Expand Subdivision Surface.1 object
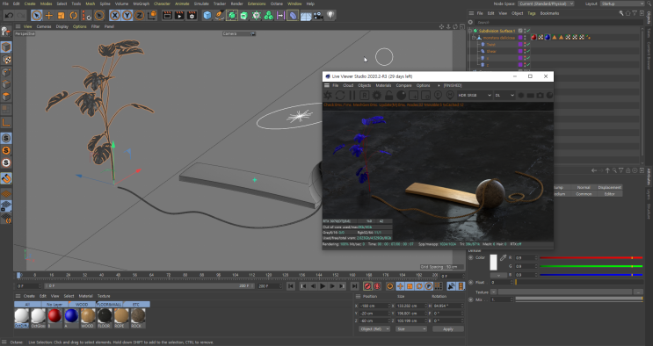This screenshot has height=346, width=653. 470,31
